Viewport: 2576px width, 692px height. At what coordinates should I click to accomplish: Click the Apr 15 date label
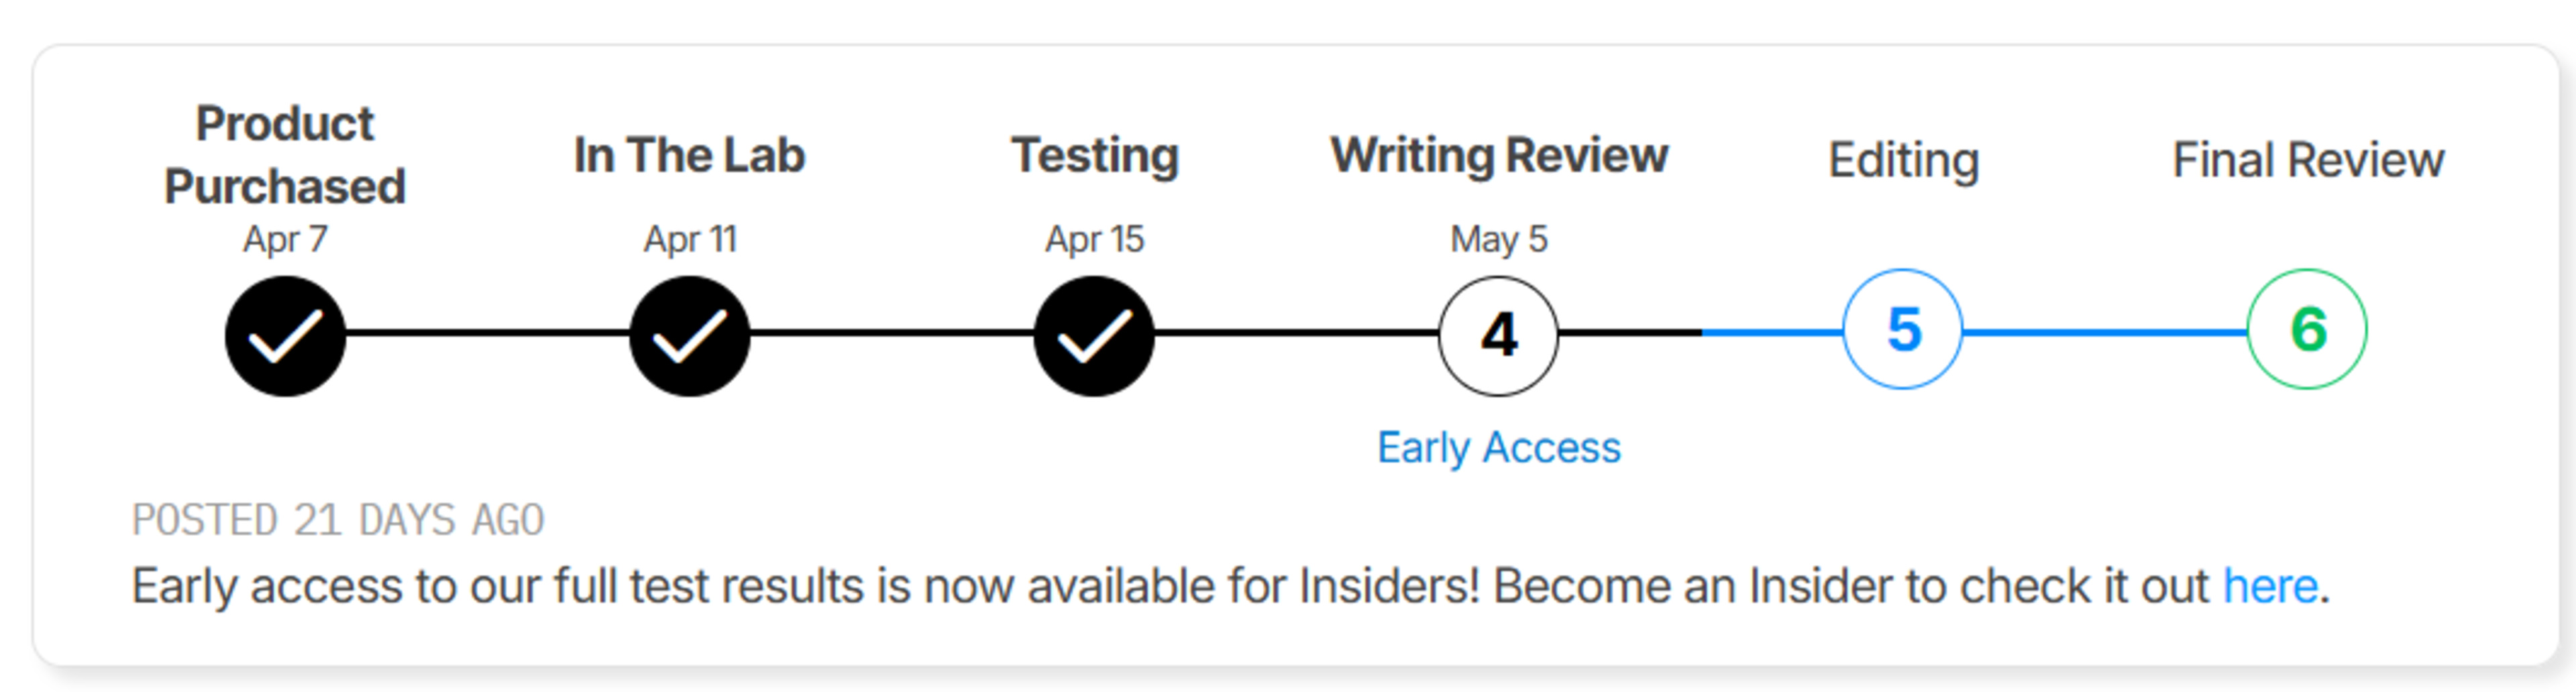click(1094, 239)
